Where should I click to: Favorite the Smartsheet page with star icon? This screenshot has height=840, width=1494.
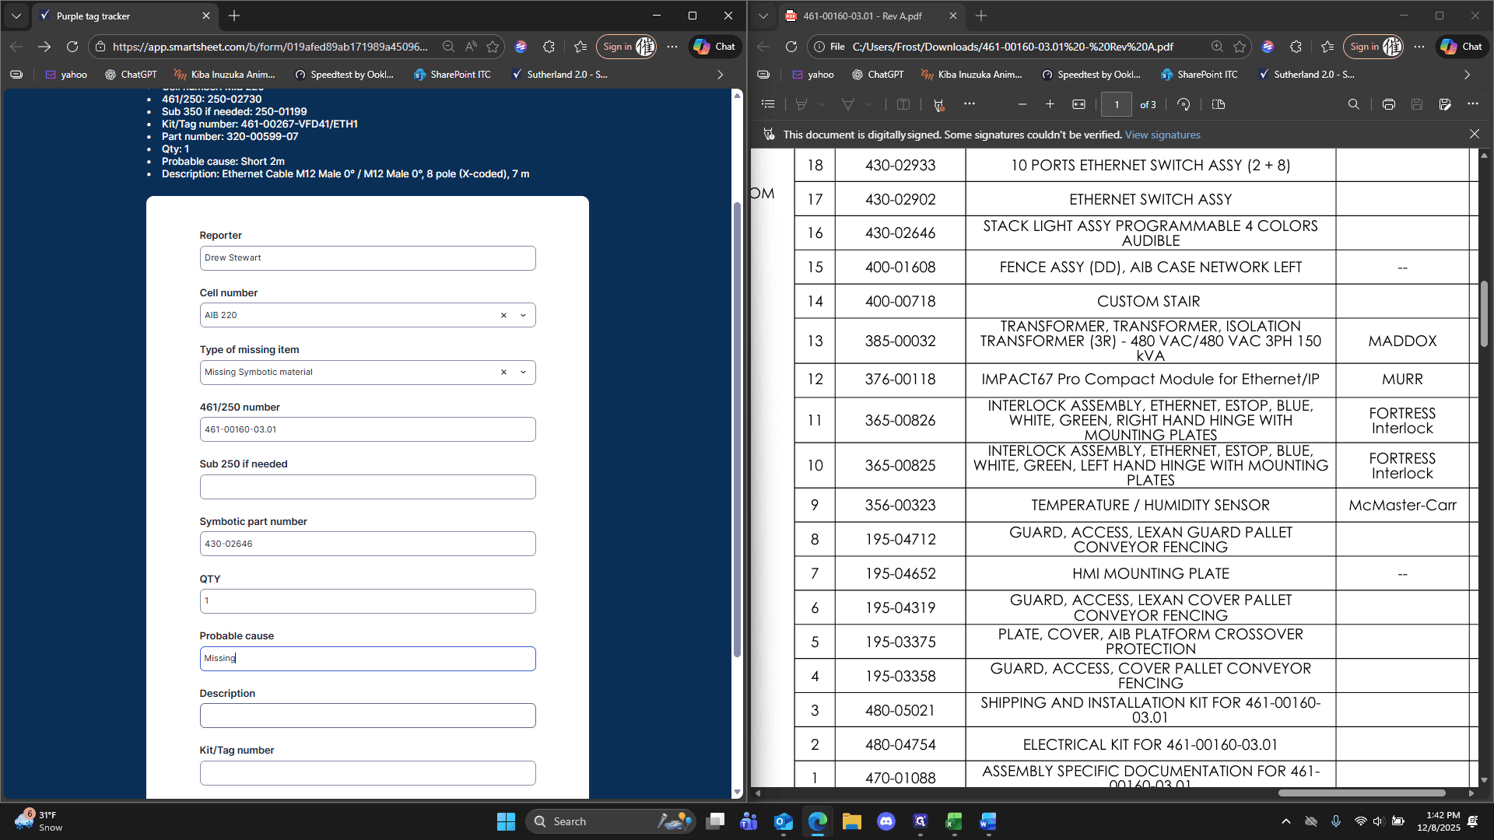coord(493,47)
